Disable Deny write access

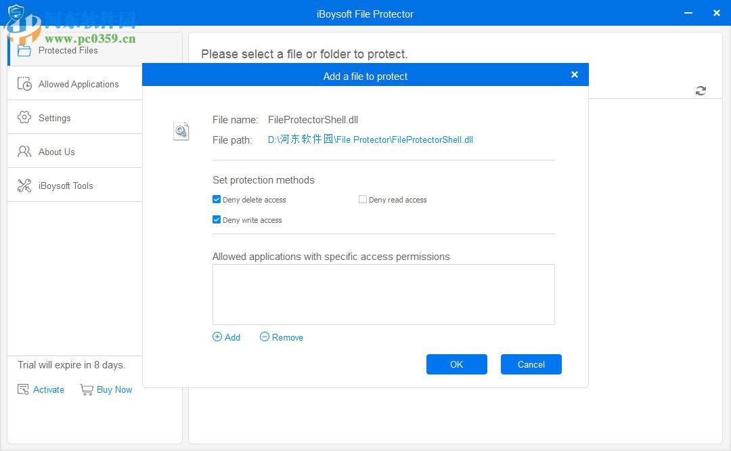(217, 219)
